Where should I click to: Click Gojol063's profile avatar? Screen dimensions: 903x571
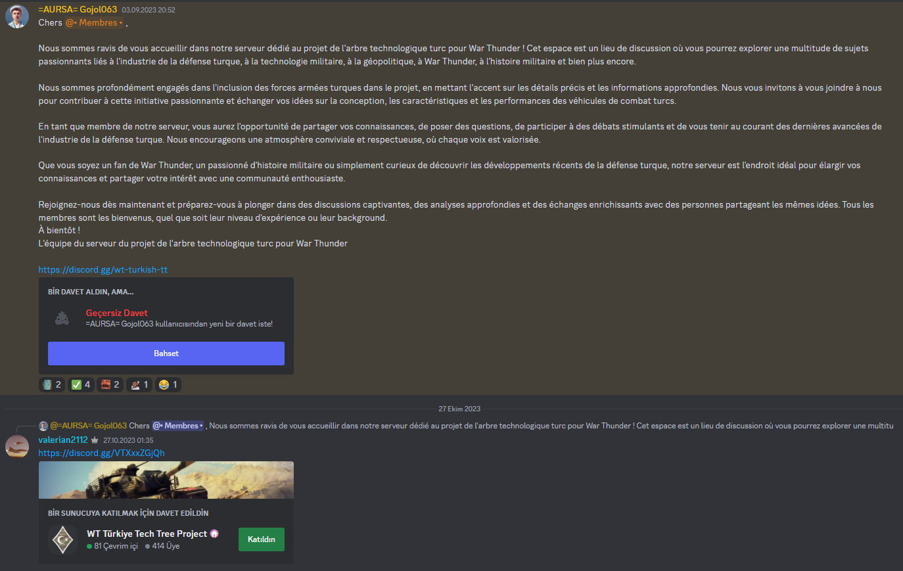17,16
